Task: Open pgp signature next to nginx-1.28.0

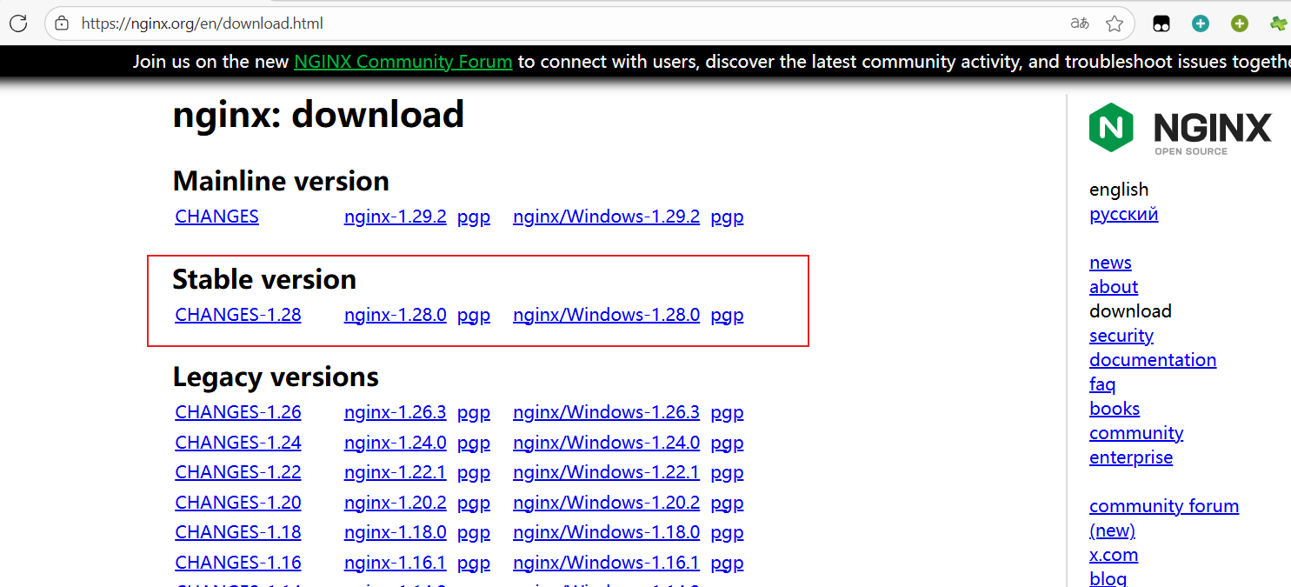Action: (x=474, y=315)
